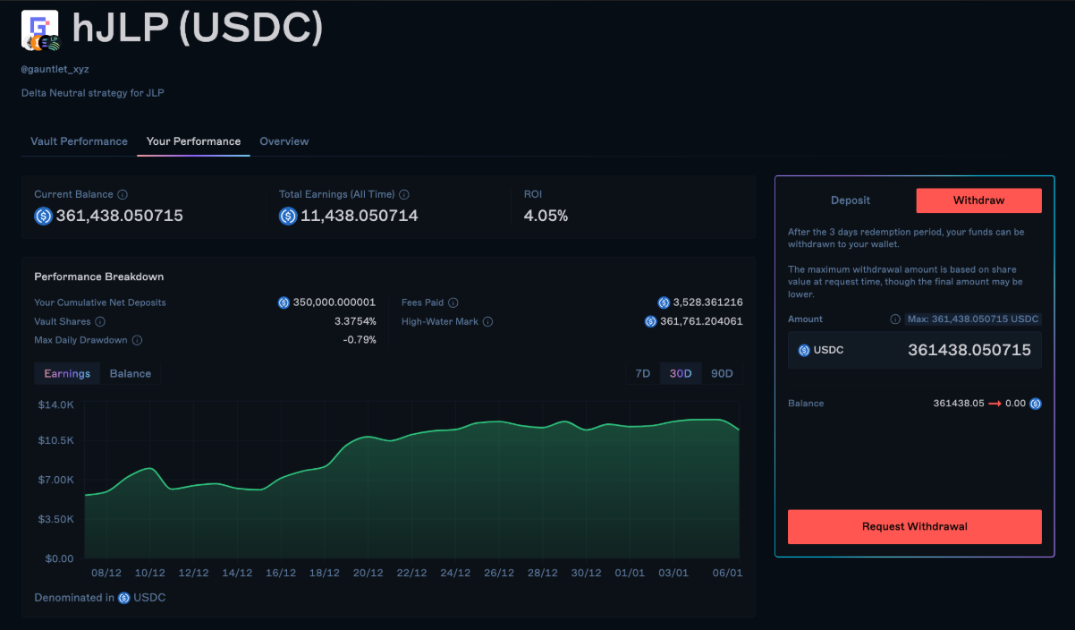Click the Vault Shares info icon
Image resolution: width=1075 pixels, height=630 pixels.
[x=100, y=321]
